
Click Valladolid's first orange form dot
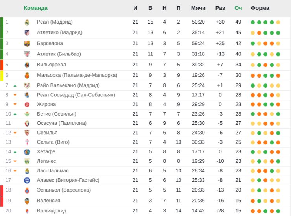pyautogui.click(x=253, y=211)
